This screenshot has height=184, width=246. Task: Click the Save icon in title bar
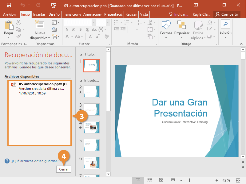click(9, 5)
